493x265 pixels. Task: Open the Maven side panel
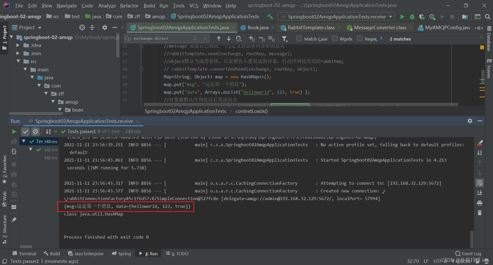coord(489,68)
